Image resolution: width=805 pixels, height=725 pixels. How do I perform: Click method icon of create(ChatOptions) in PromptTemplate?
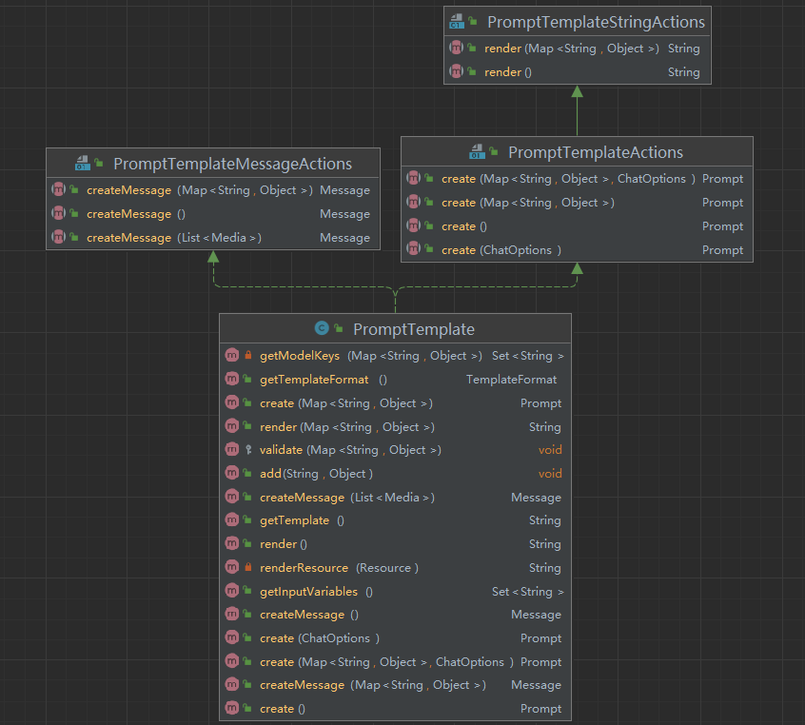(232, 637)
